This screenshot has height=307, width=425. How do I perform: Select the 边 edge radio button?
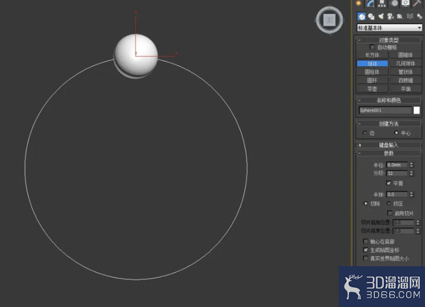coord(365,133)
